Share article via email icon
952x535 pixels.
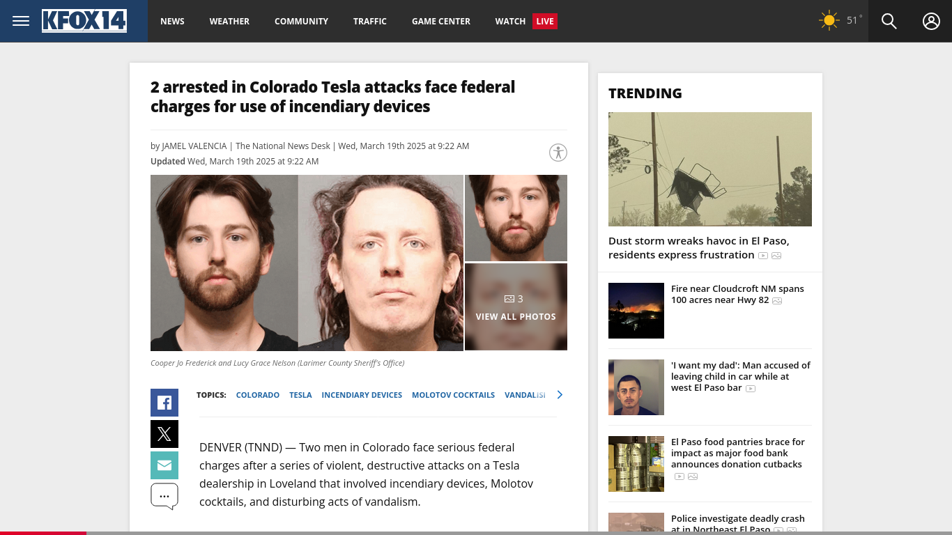[164, 465]
